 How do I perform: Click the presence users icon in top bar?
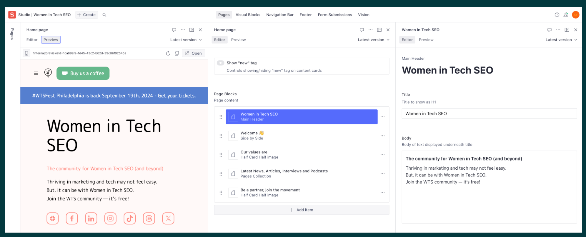point(566,15)
